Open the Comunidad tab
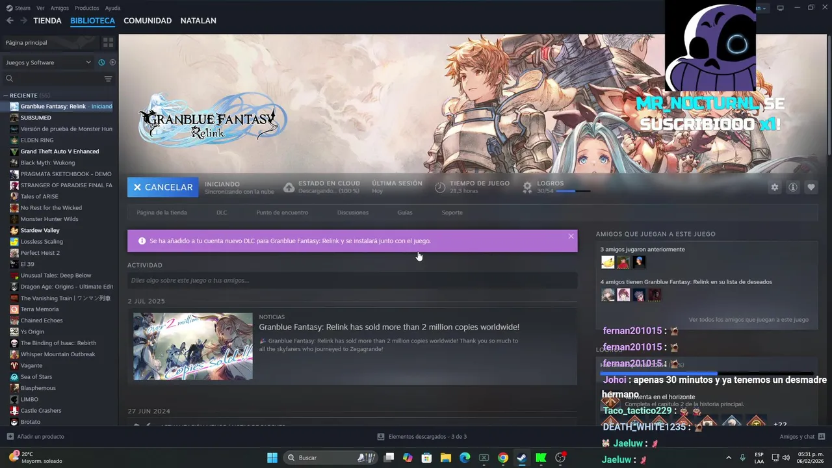The height and width of the screenshot is (468, 832). coord(148,21)
